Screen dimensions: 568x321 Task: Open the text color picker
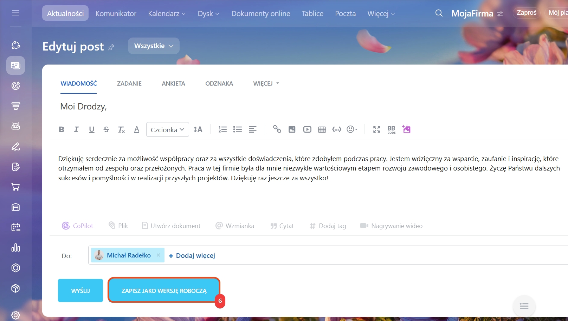[x=137, y=129]
